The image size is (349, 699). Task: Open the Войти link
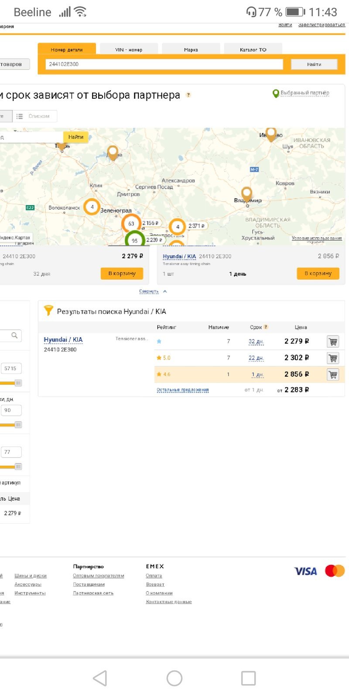point(285,24)
